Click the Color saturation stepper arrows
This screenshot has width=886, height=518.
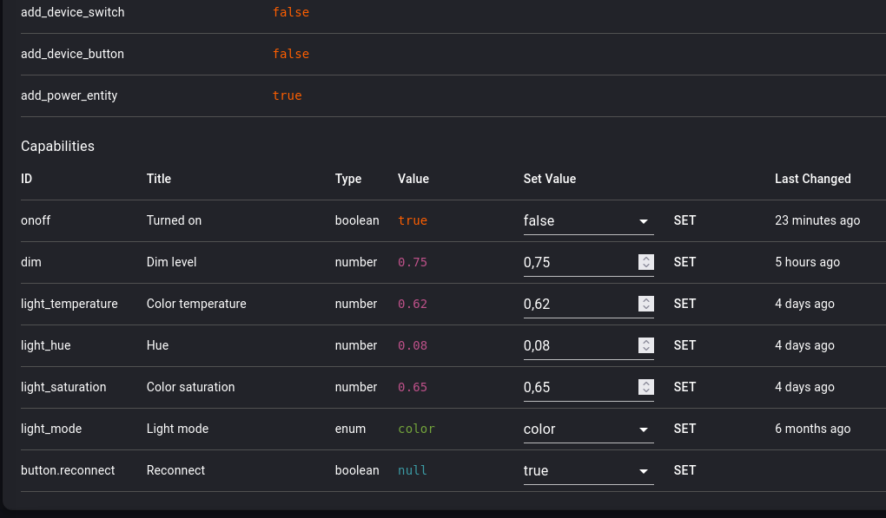(645, 388)
